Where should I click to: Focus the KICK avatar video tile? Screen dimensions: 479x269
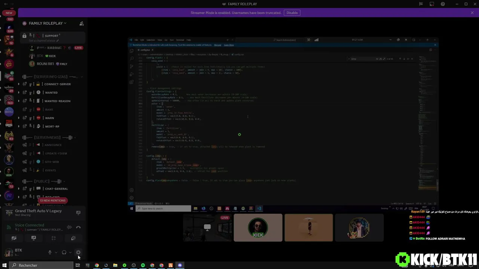point(258,228)
